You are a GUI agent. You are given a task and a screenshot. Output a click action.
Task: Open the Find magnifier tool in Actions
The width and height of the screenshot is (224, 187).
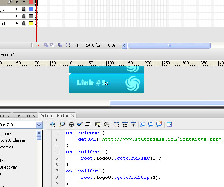(x=62, y=124)
